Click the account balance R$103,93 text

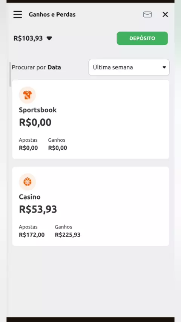28,38
